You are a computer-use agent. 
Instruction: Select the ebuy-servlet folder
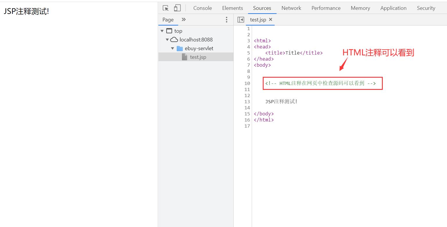tap(199, 48)
